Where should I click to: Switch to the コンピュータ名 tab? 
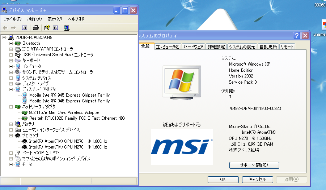pyautogui.click(x=168, y=47)
